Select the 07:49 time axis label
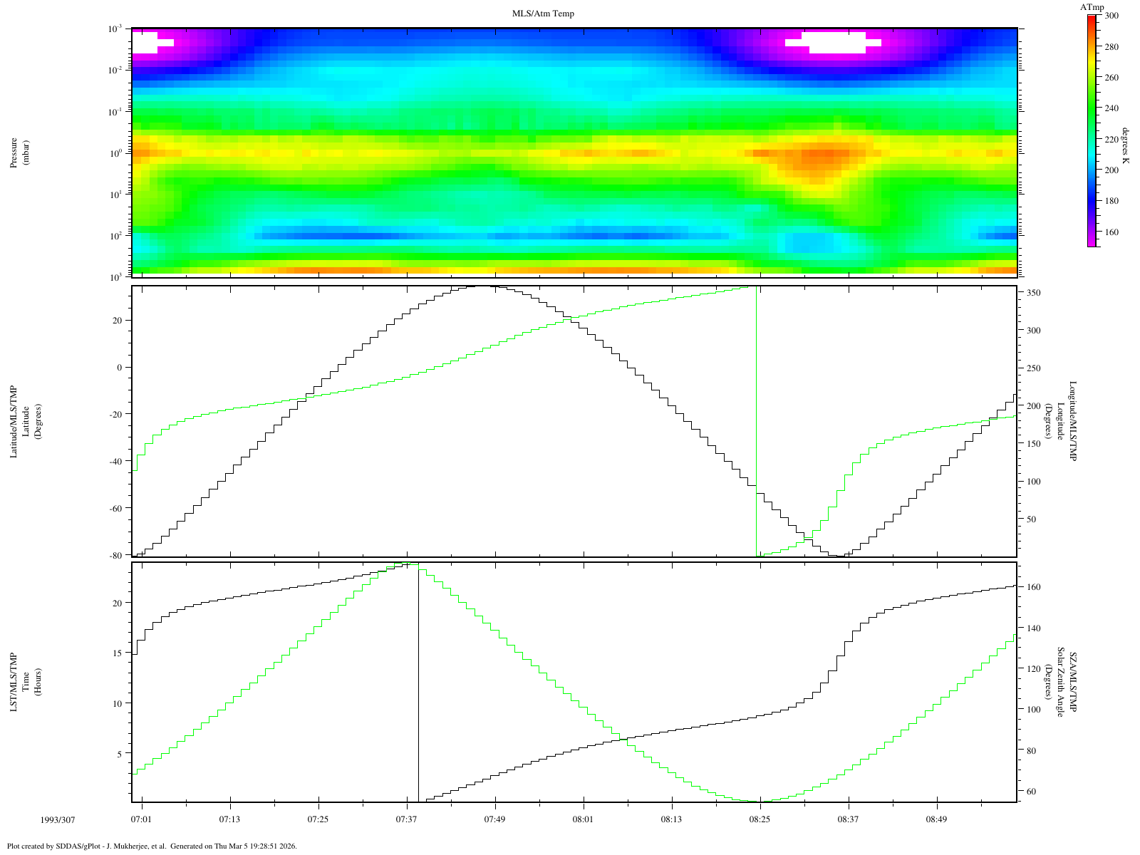Screen dimensions: 1140x855 [x=494, y=819]
